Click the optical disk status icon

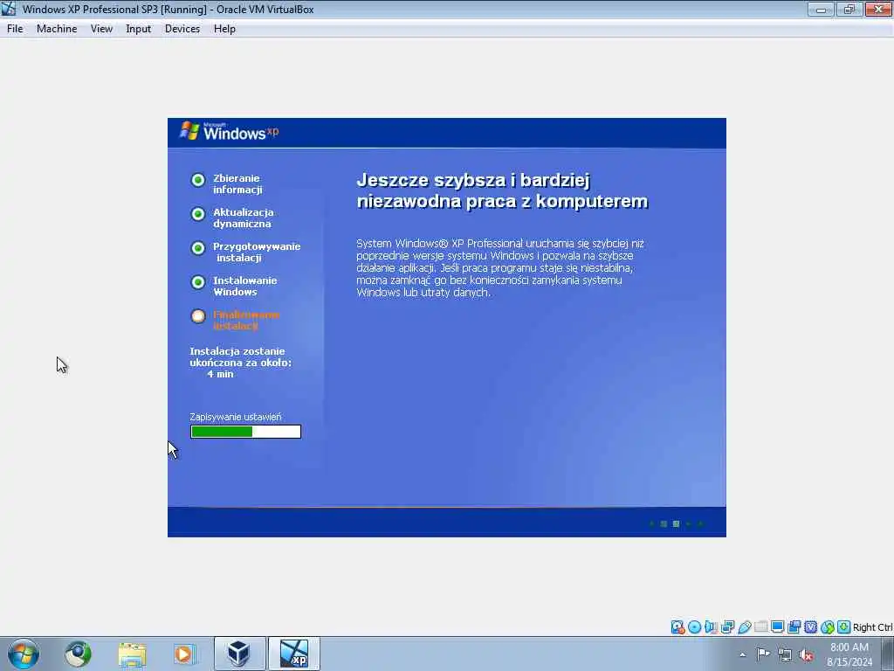coord(694,627)
